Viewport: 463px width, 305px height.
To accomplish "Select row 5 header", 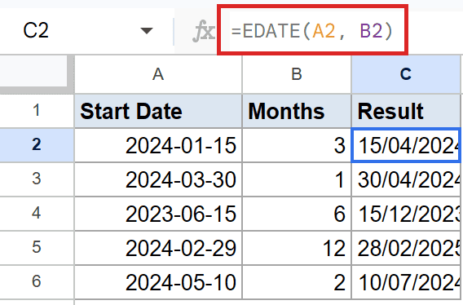I will [x=37, y=247].
